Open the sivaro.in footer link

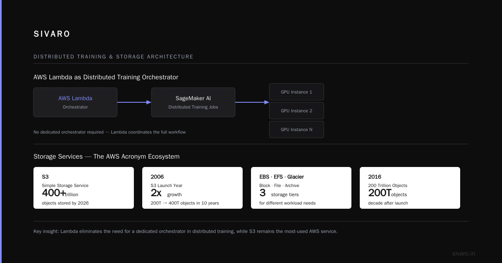point(464,253)
